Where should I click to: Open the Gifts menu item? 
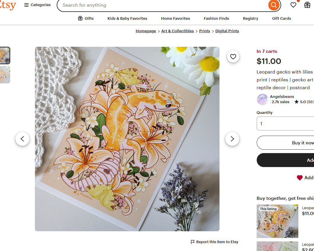coord(86,18)
